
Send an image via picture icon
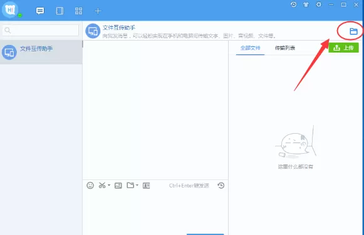pyautogui.click(x=118, y=186)
